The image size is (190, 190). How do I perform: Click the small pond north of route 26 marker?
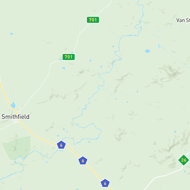(175, 131)
